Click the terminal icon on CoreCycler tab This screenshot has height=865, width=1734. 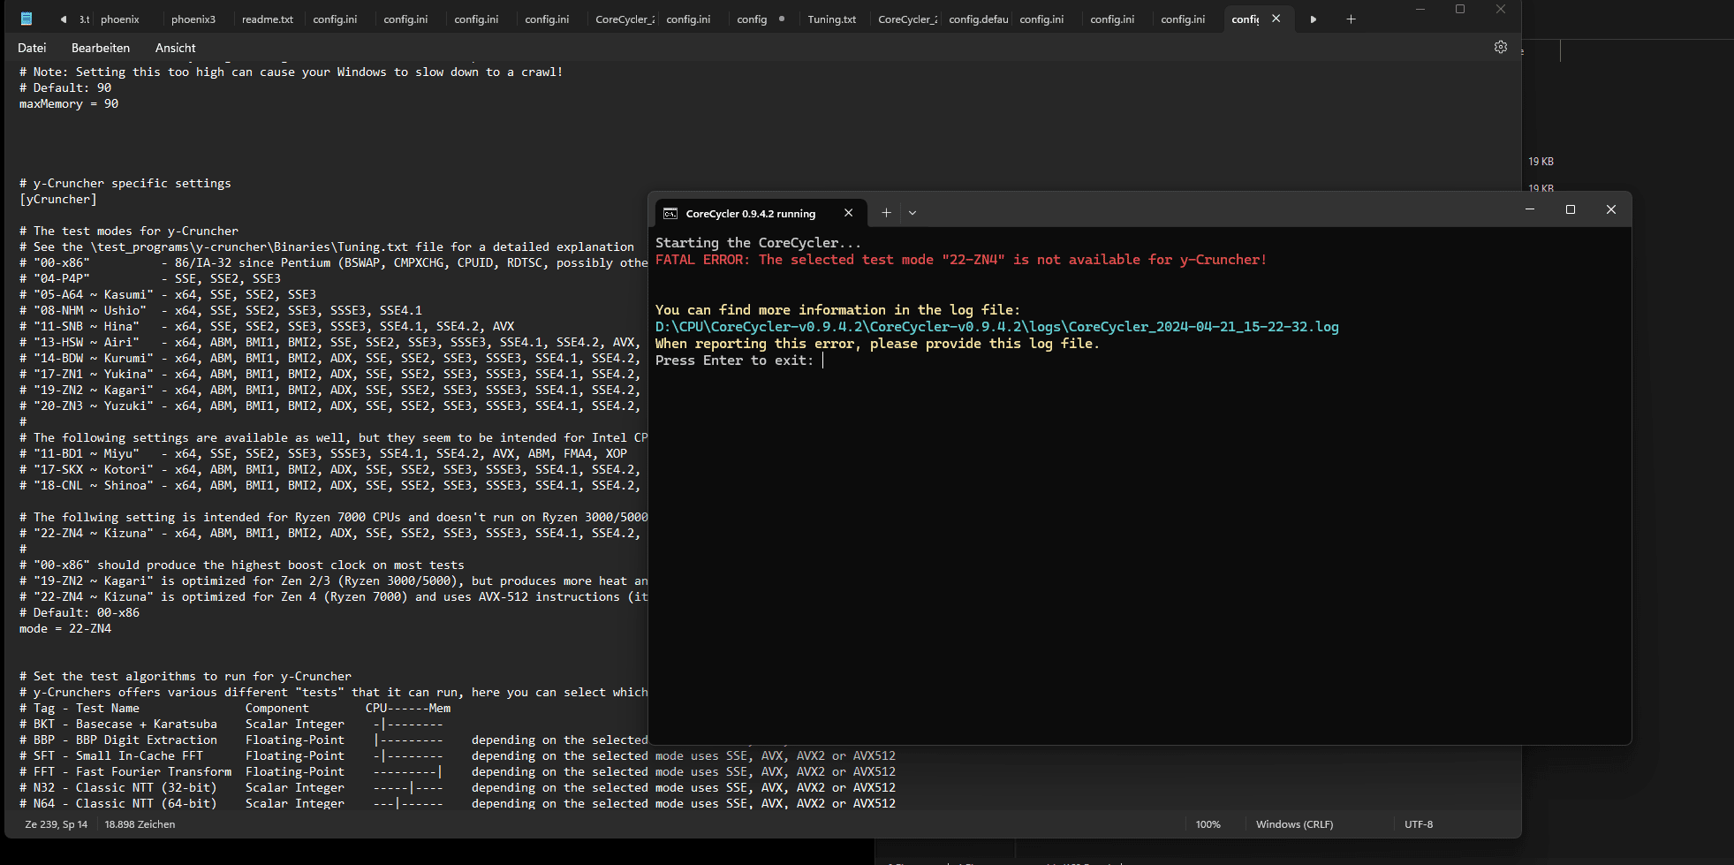click(670, 214)
